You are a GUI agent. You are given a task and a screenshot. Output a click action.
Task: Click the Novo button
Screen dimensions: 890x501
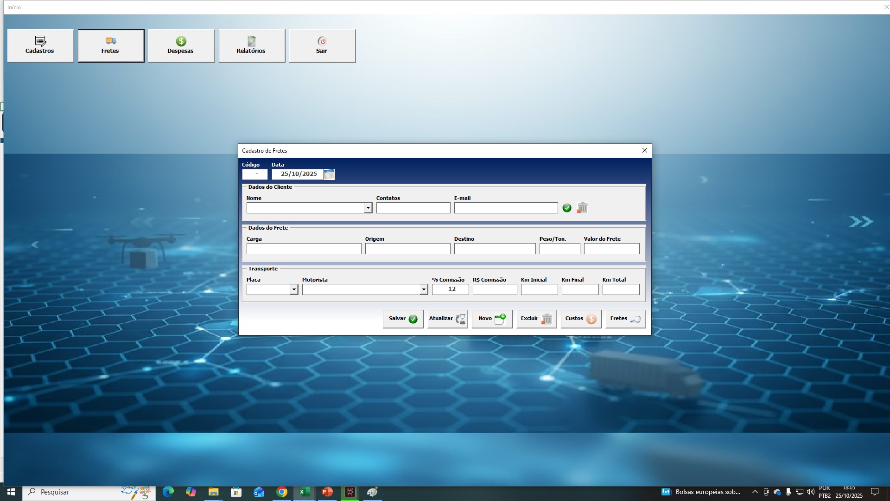coord(492,319)
